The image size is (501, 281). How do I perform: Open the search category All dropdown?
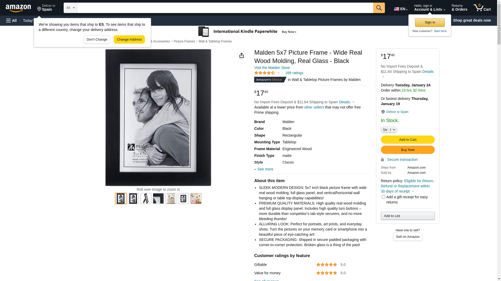pyautogui.click(x=70, y=8)
